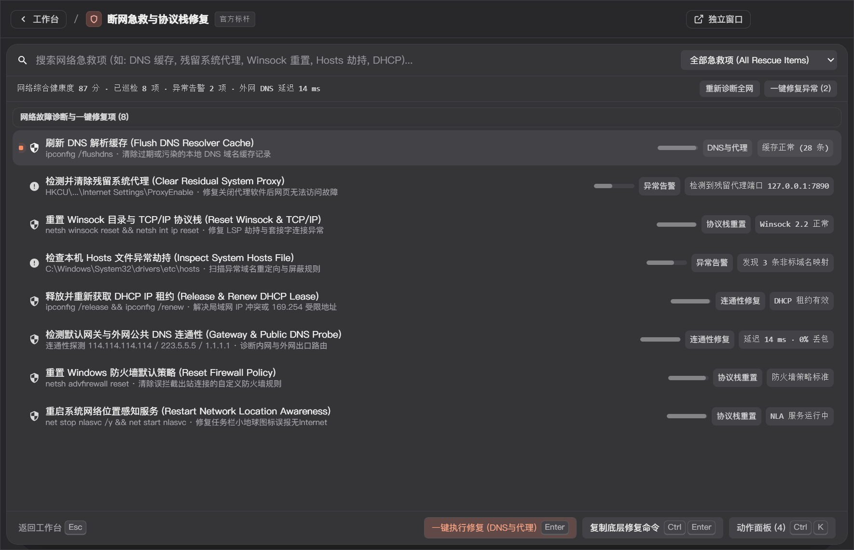Select the 检测默认网关与外网公共 DNS 连通性 row title
The height and width of the screenshot is (550, 854).
(193, 334)
